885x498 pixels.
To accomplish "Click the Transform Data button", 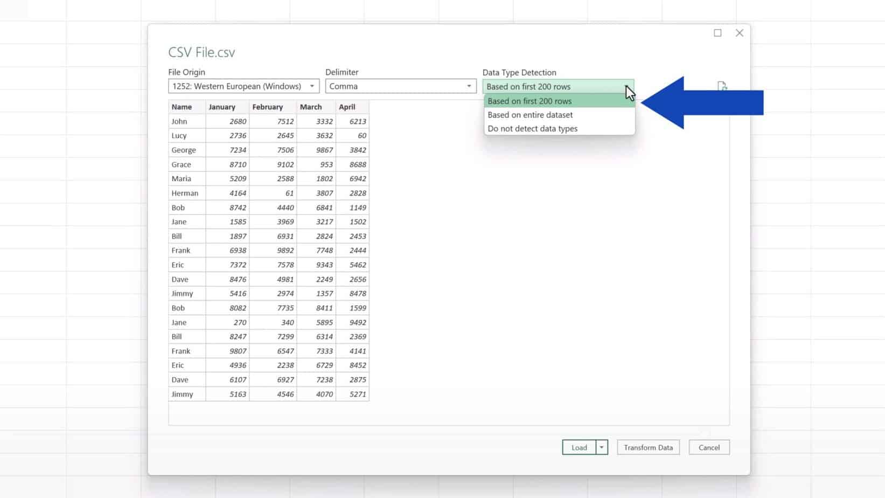I will coord(648,447).
